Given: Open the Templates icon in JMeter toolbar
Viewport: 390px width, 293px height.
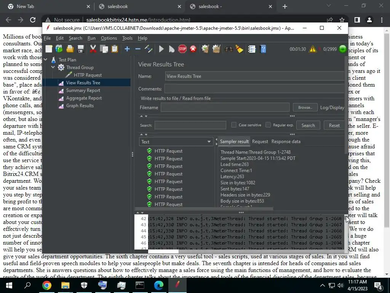Looking at the screenshot, I should 59,49.
